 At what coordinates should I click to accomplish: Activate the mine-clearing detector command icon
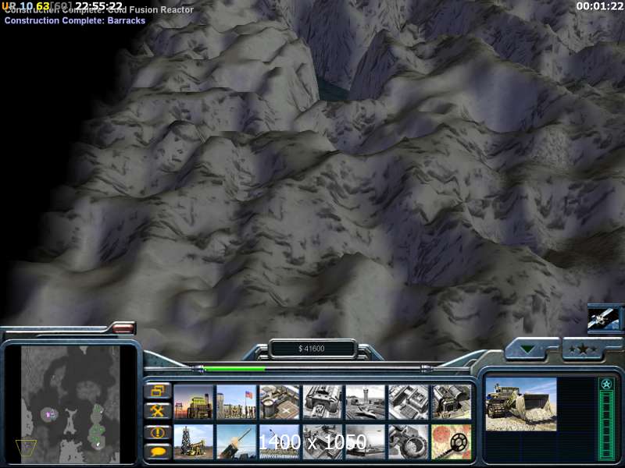[x=451, y=441]
